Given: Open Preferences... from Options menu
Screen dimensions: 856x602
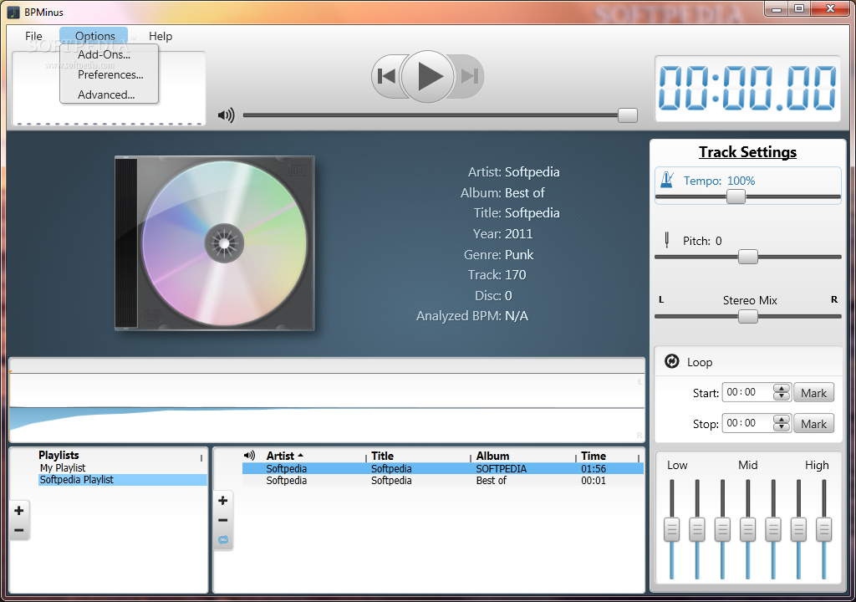Looking at the screenshot, I should (x=110, y=74).
